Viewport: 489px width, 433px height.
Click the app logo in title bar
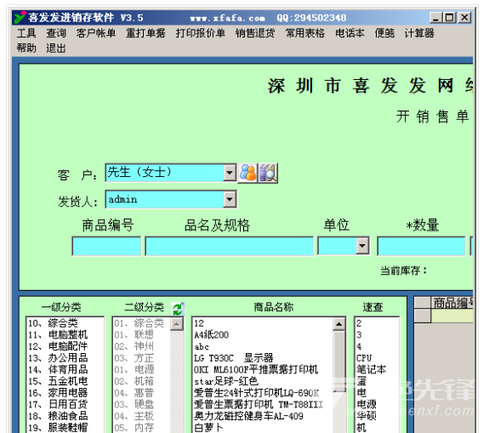tap(20, 18)
